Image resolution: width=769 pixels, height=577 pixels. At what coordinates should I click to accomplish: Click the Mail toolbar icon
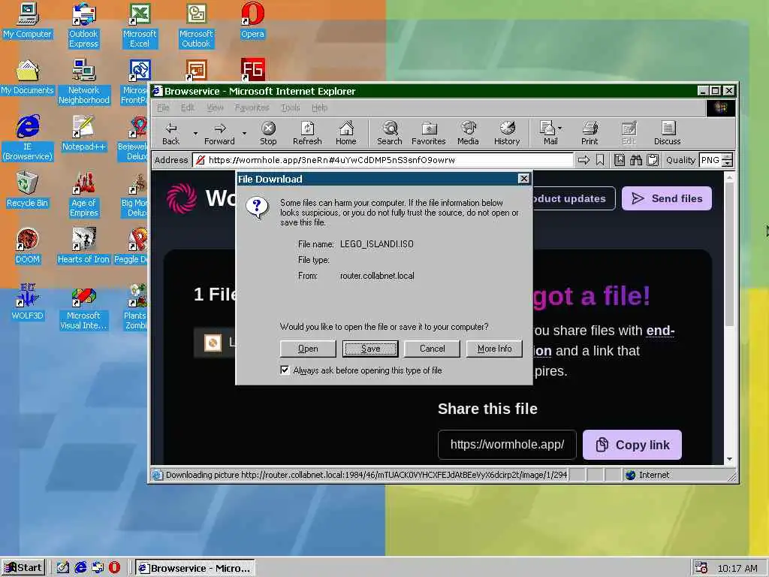tap(548, 134)
